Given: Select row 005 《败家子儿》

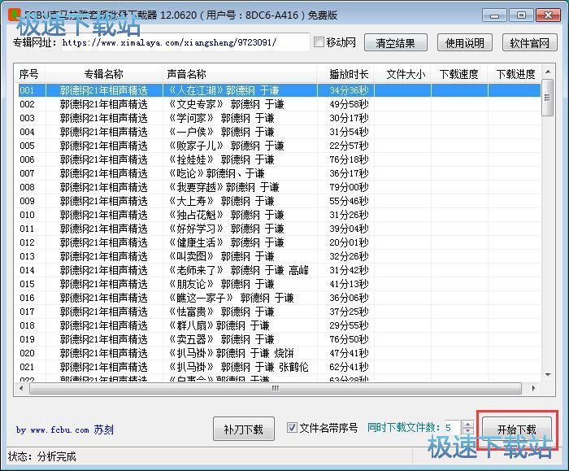Looking at the screenshot, I should point(278,146).
